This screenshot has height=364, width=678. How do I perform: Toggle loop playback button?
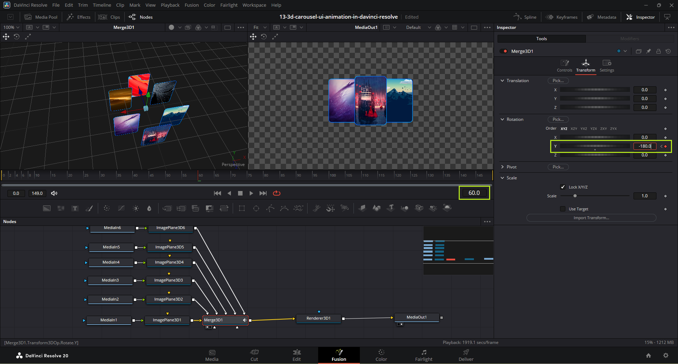coord(276,193)
